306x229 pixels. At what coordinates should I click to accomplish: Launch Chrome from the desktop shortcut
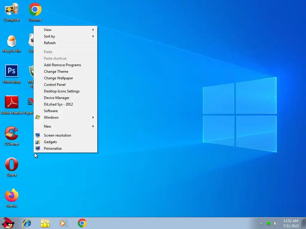point(35,12)
